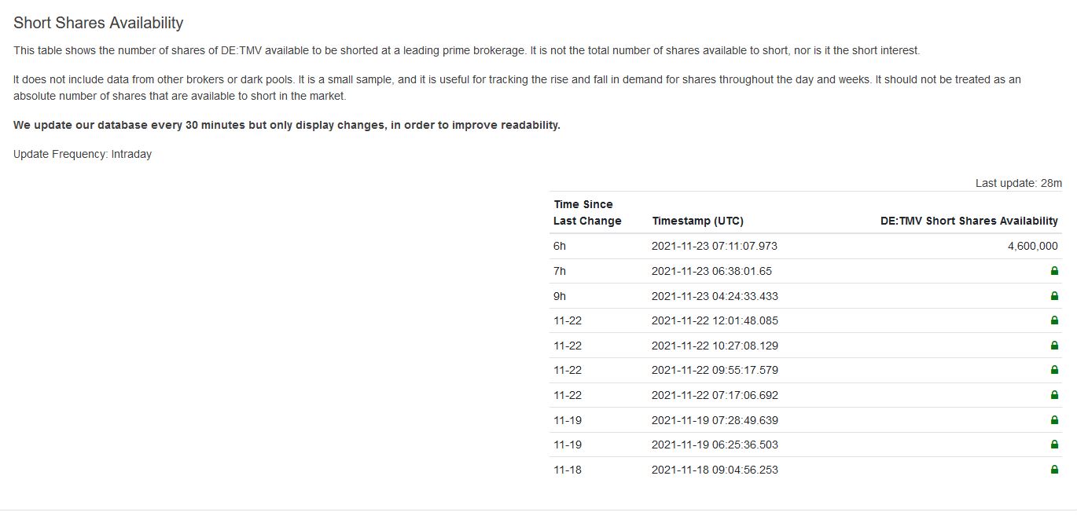The image size is (1077, 516).
Task: Click the lock icon in the 2021-11-19 06:25:36.503 row
Action: click(x=1054, y=445)
